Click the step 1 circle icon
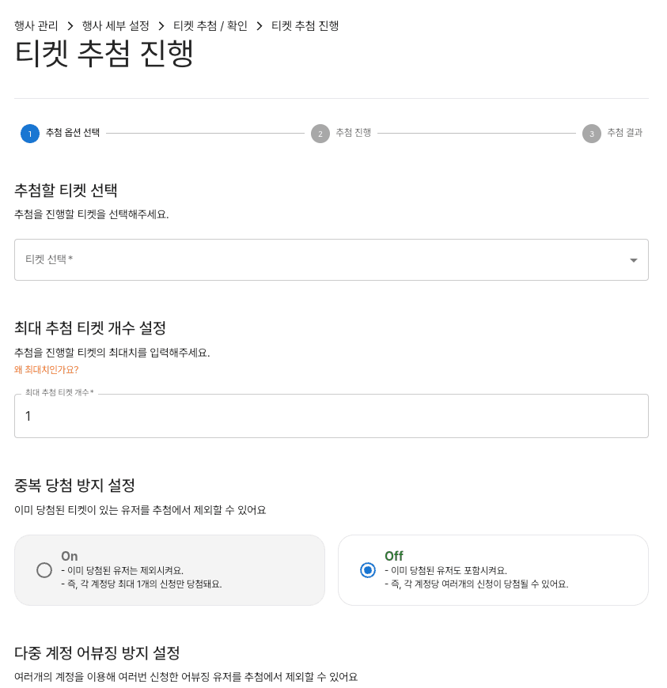Screen dimensions: 667x688 tap(30, 134)
